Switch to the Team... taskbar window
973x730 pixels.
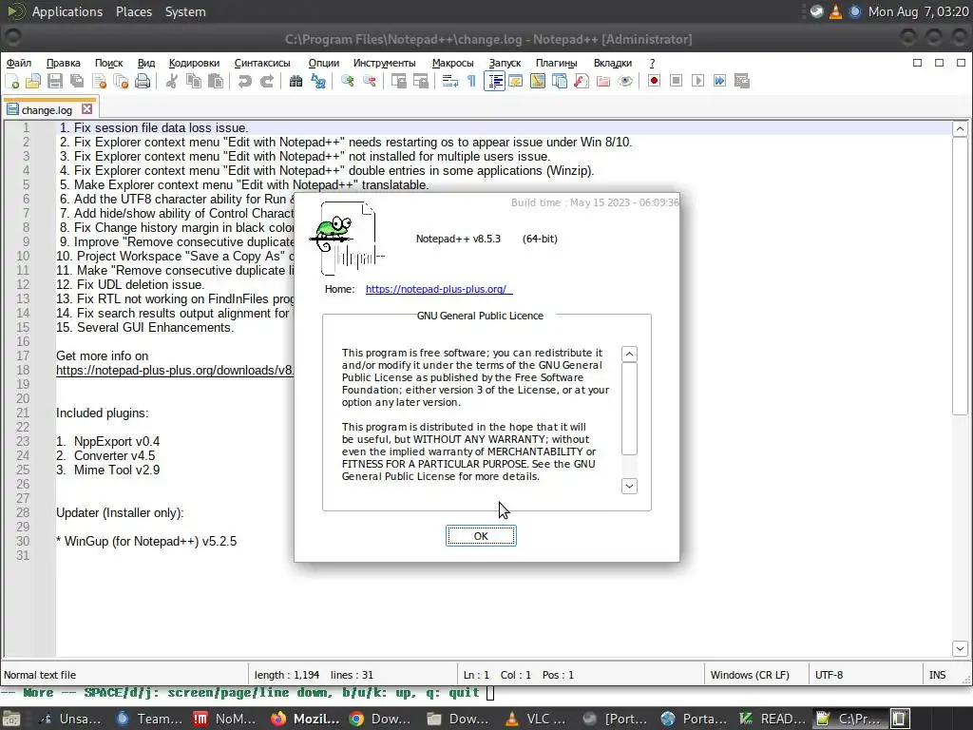(x=149, y=719)
